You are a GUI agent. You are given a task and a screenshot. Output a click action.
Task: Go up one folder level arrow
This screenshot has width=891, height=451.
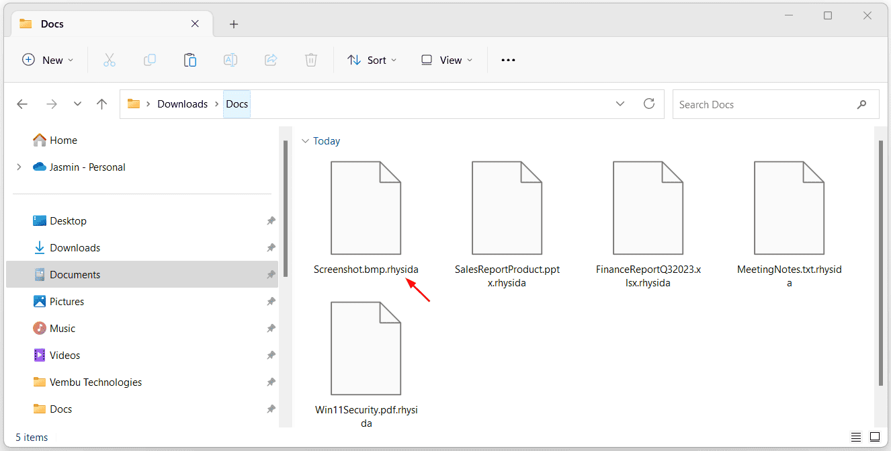coord(102,104)
